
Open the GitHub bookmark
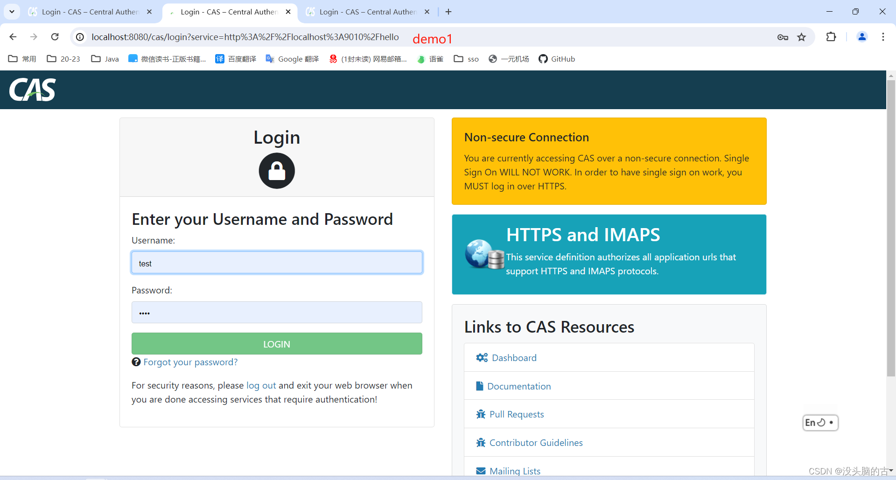(557, 59)
